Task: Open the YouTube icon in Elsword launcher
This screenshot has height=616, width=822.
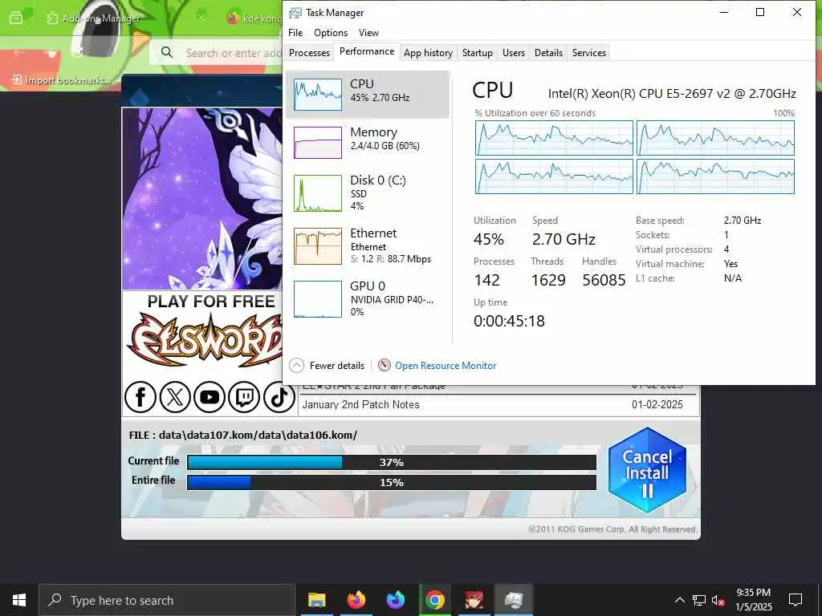Action: 210,397
